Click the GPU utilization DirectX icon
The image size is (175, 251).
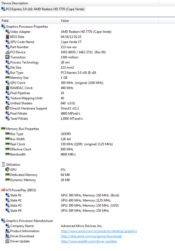8,169
